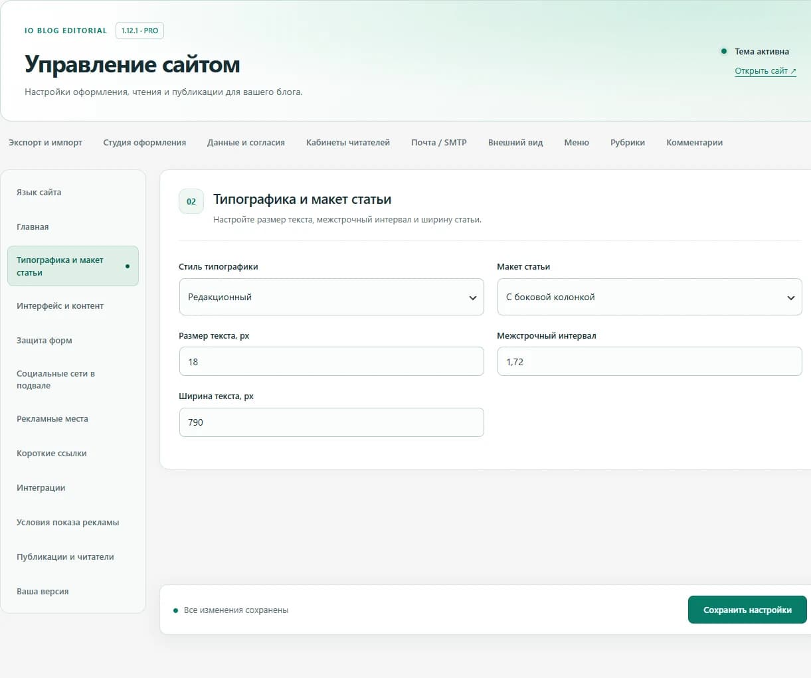Open Социальные сети в подвале section
Viewport: 811px width, 678px height.
(x=73, y=380)
